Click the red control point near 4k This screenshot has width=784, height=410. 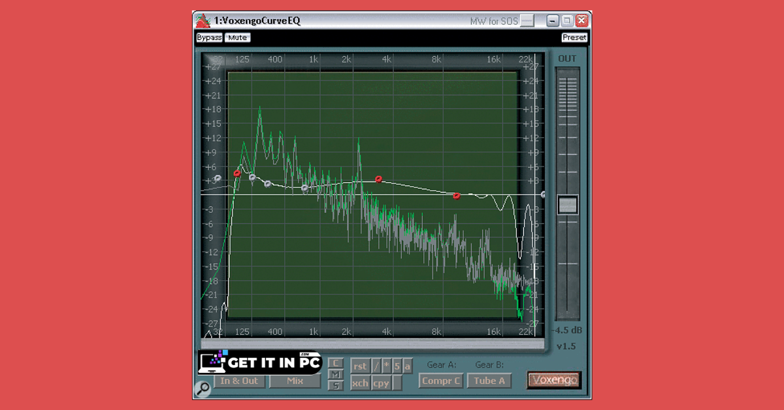(x=378, y=180)
